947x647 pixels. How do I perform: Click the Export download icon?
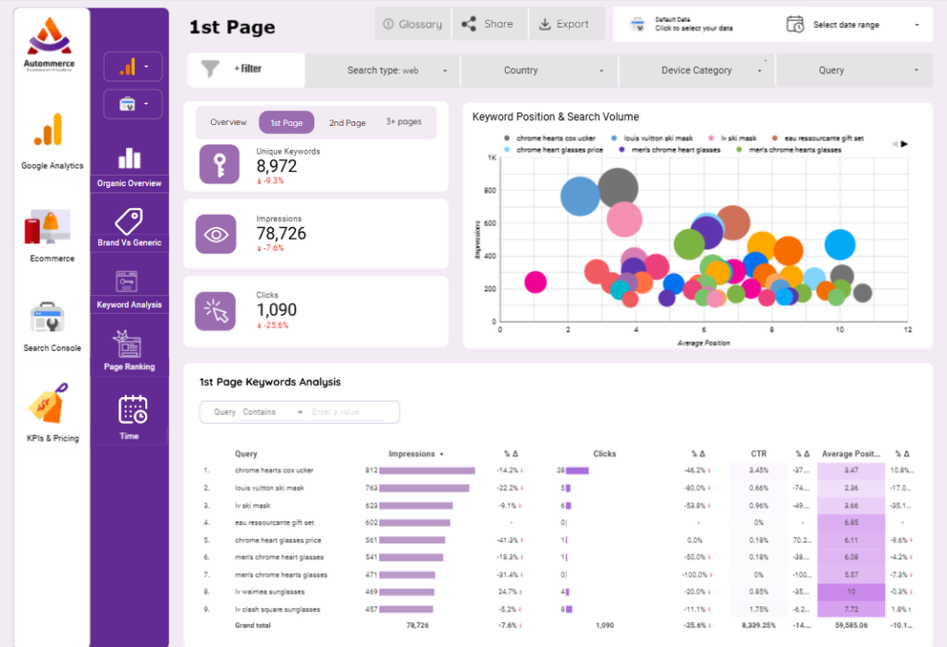(x=545, y=24)
